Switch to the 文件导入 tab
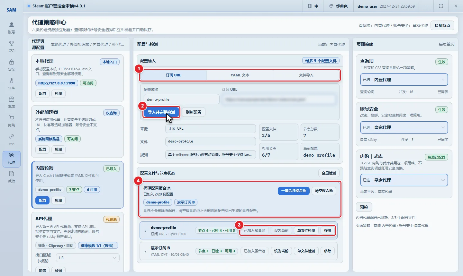The image size is (463, 276). (306, 75)
